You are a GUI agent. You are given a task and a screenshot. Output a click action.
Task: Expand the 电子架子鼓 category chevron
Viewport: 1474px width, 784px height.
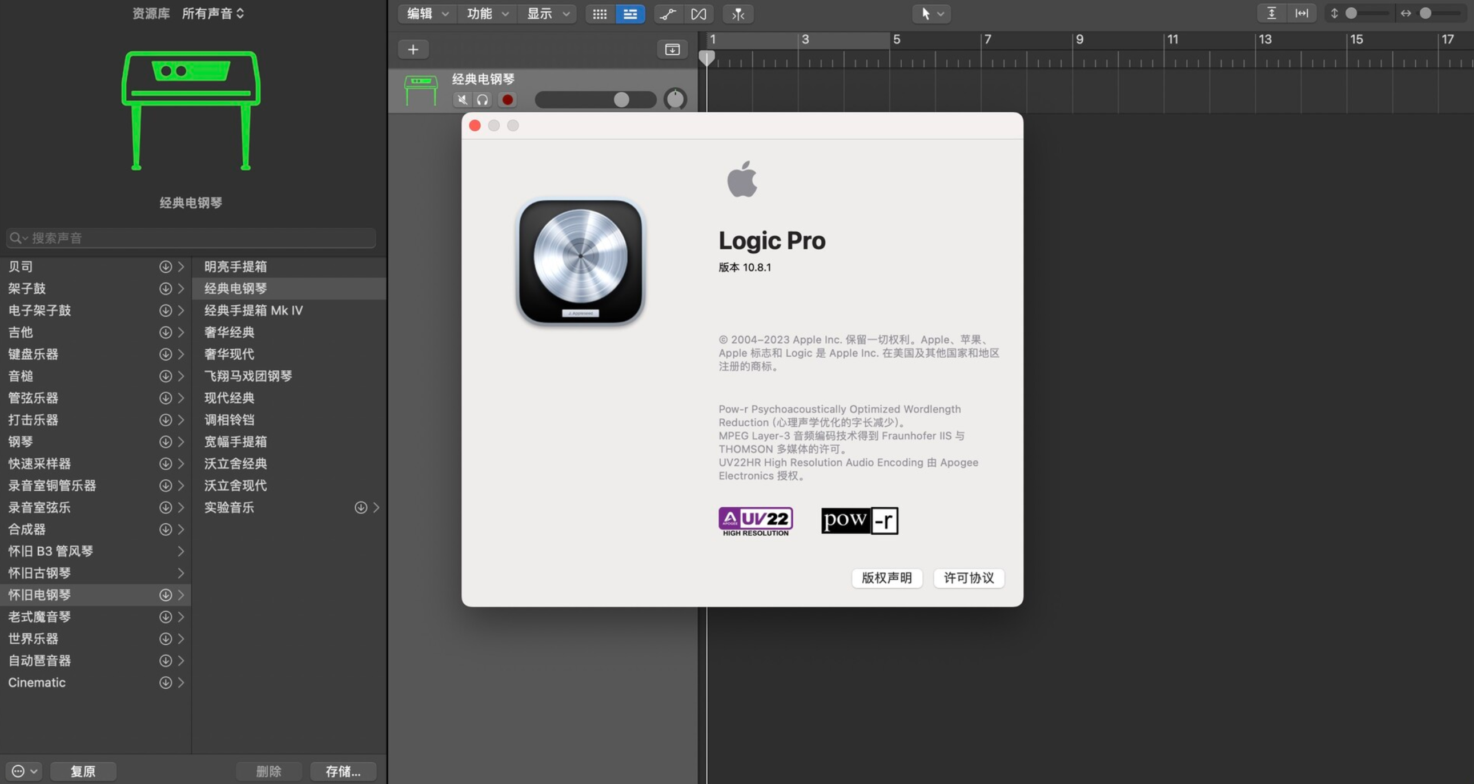pyautogui.click(x=181, y=310)
